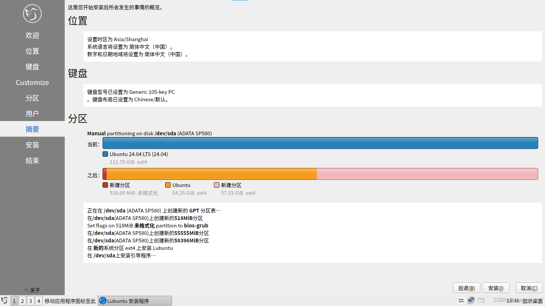This screenshot has height=306, width=545.
Task: Click '设置时区为 Asia/Shanghai' text
Action: (x=118, y=39)
